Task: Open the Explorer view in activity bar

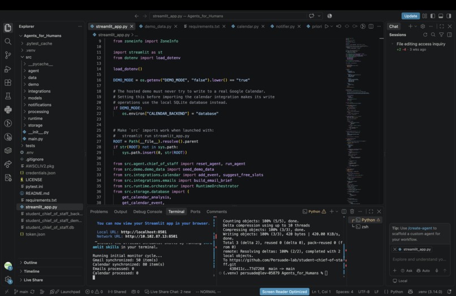Action: [8, 28]
